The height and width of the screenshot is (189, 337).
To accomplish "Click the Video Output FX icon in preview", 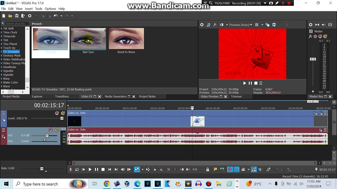I will (215, 25).
